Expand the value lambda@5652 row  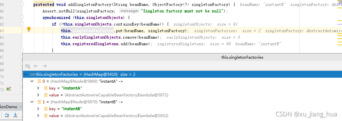coord(38,115)
